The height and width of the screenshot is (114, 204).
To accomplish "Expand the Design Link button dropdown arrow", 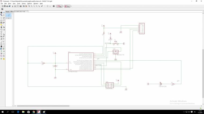I will (63, 6).
